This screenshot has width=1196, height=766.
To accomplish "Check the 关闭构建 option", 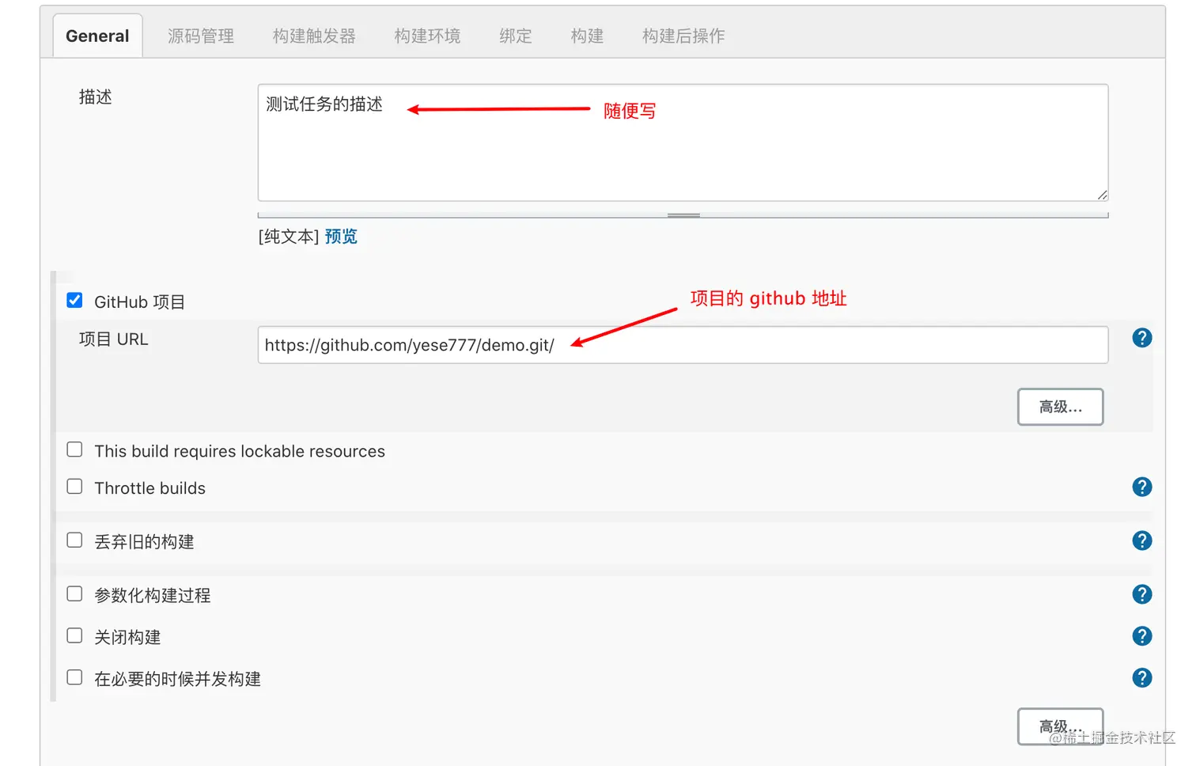I will tap(74, 636).
